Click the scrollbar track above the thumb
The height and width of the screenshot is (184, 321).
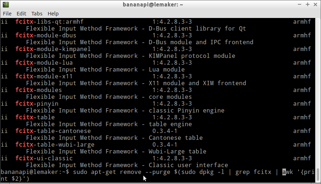(x=318, y=93)
